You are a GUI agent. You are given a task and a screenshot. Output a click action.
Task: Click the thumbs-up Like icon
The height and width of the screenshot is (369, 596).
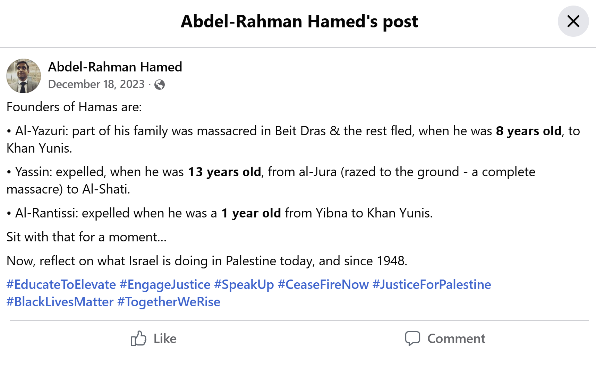(x=138, y=338)
